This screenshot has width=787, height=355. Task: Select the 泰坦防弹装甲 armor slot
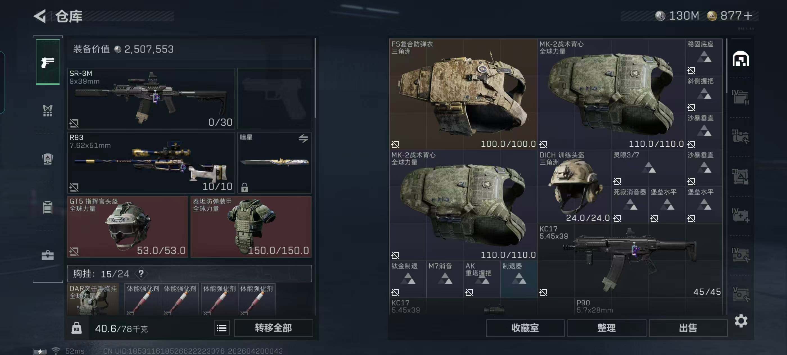pos(251,227)
